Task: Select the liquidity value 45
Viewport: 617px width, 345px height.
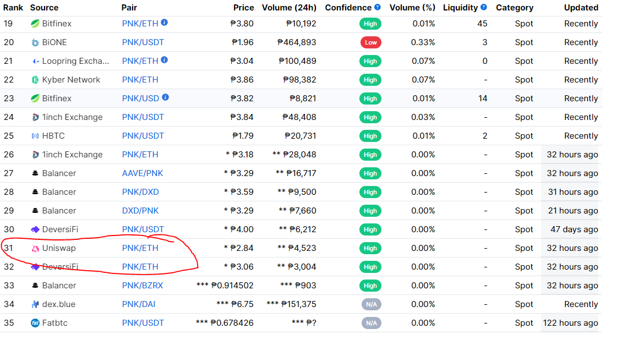Action: pyautogui.click(x=482, y=24)
